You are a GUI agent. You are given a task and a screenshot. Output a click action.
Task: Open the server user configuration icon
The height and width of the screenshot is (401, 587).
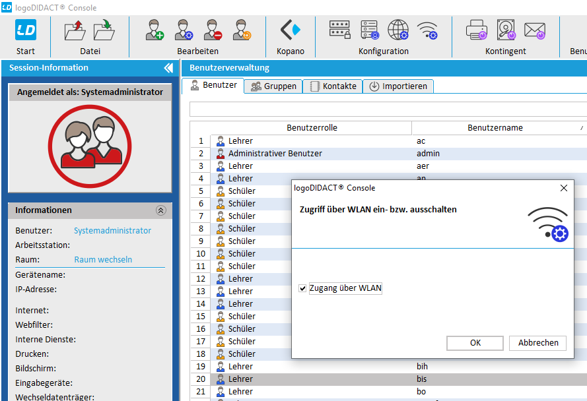pyautogui.click(x=370, y=30)
